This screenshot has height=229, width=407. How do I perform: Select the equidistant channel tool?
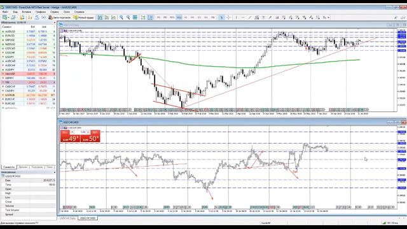[256, 17]
